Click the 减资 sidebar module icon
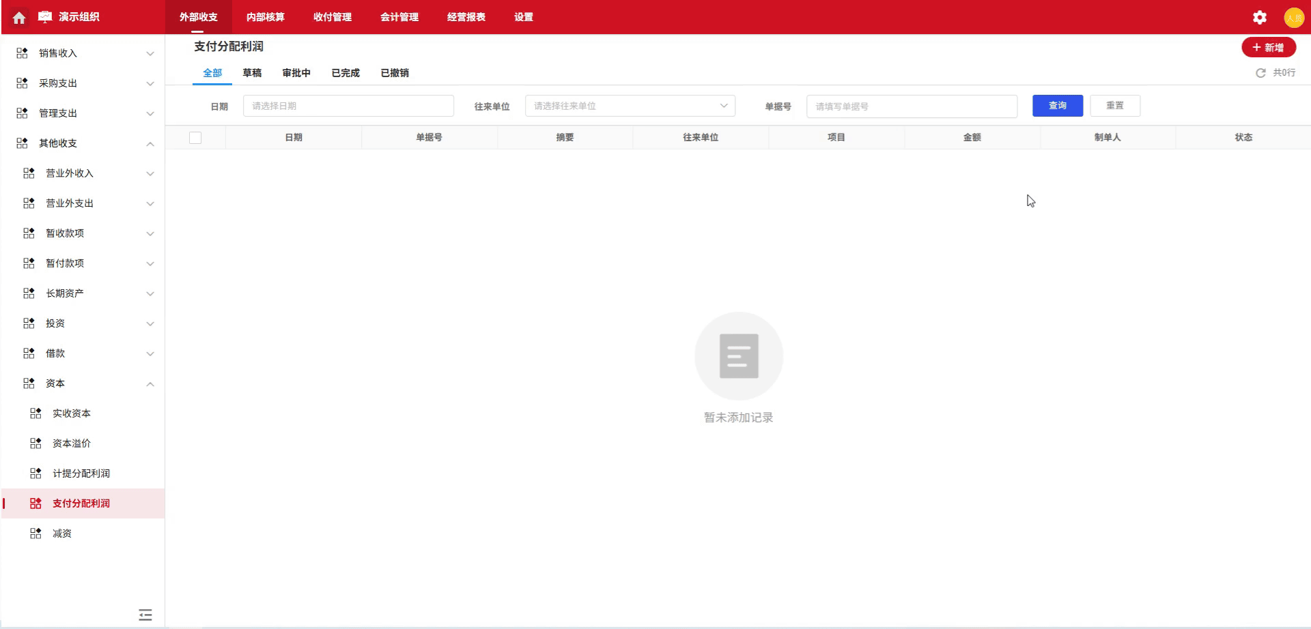This screenshot has width=1311, height=629. (35, 533)
